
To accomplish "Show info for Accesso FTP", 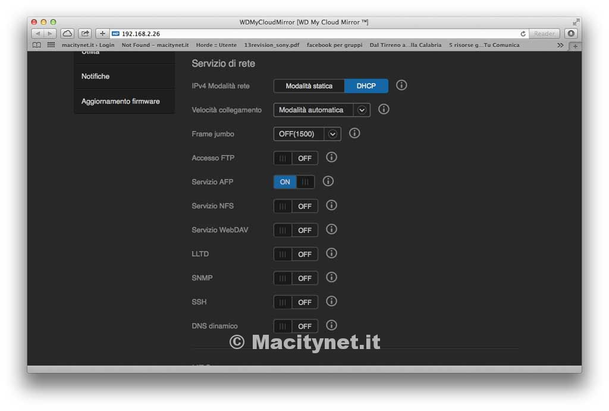I will (x=331, y=157).
